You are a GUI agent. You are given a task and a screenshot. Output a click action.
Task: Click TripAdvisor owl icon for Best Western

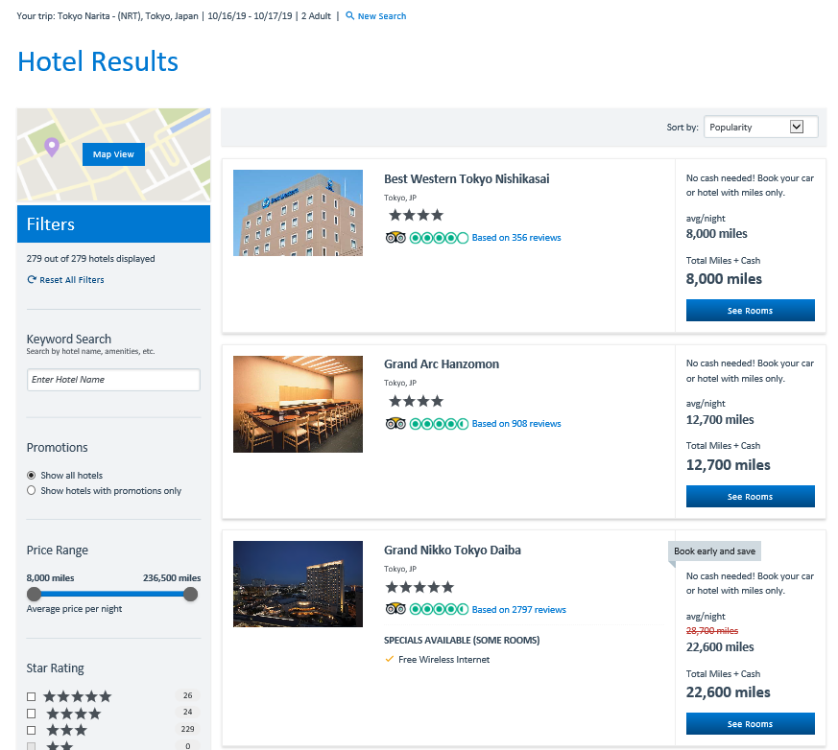(x=395, y=238)
